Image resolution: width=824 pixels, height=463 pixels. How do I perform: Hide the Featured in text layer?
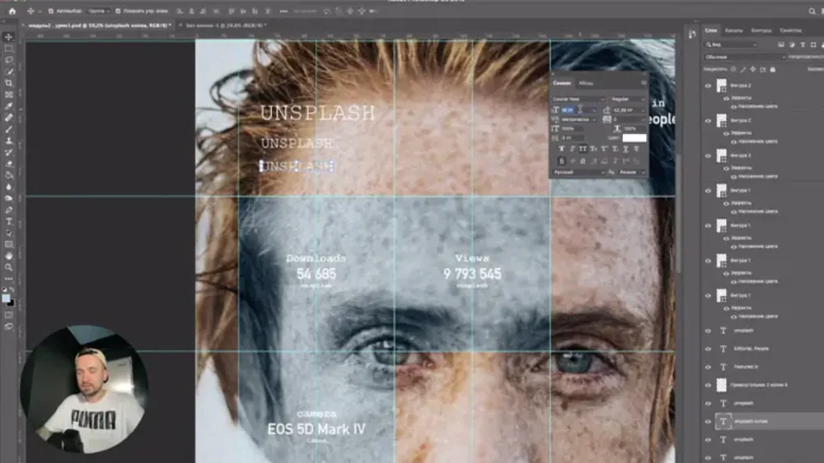point(708,367)
